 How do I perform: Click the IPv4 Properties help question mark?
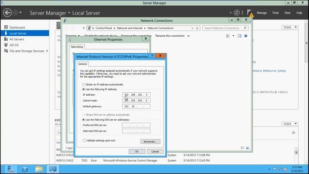click(152, 56)
